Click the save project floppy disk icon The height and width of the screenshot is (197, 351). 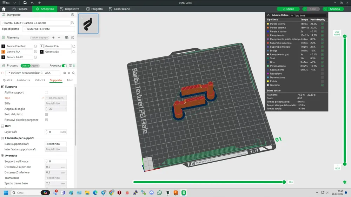[x=25, y=3]
